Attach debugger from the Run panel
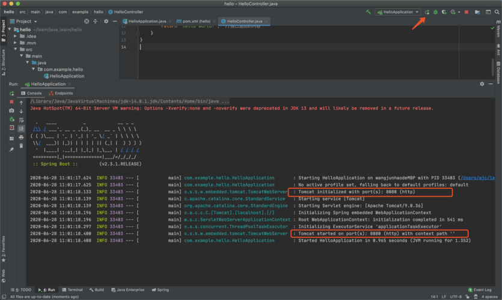This screenshot has height=300, width=502. pyautogui.click(x=11, y=119)
